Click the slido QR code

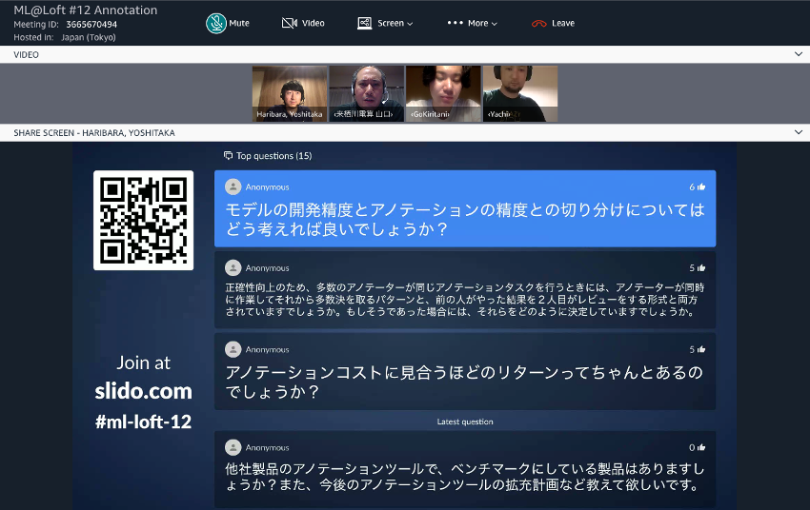click(144, 220)
